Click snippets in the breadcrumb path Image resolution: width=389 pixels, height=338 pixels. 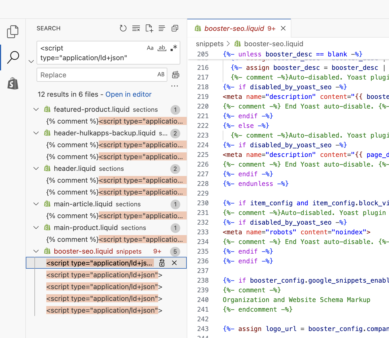click(x=210, y=44)
